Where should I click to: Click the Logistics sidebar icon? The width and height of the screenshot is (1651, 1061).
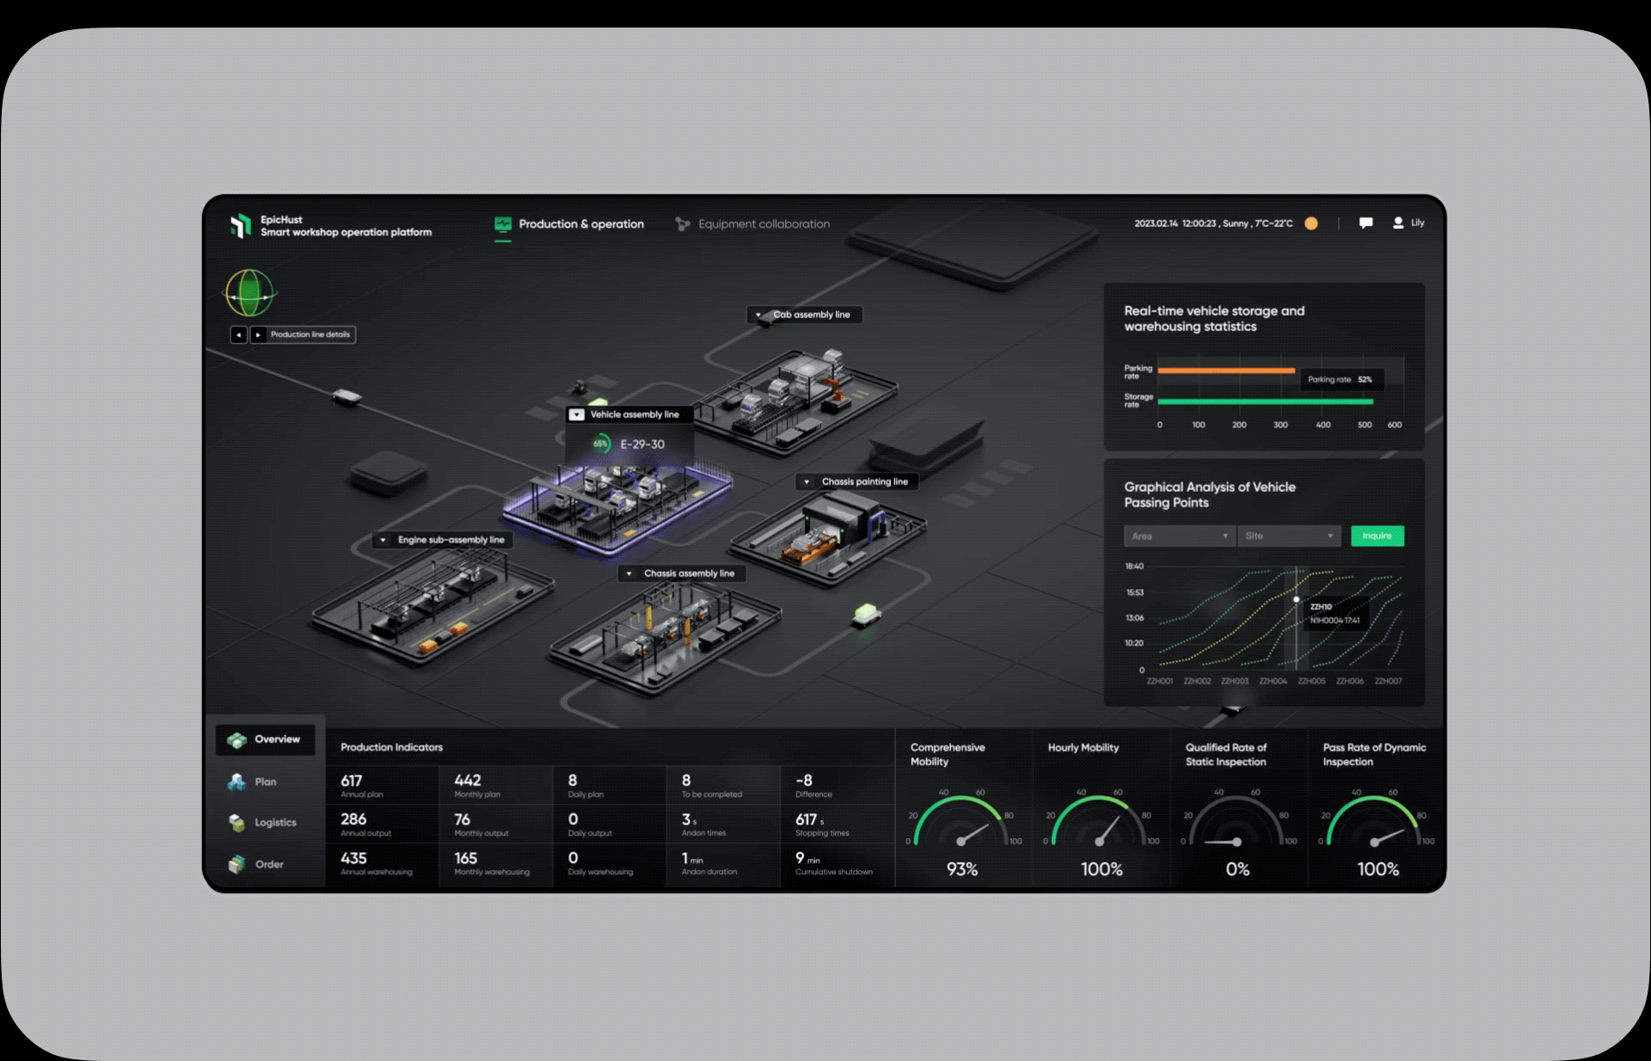[236, 823]
